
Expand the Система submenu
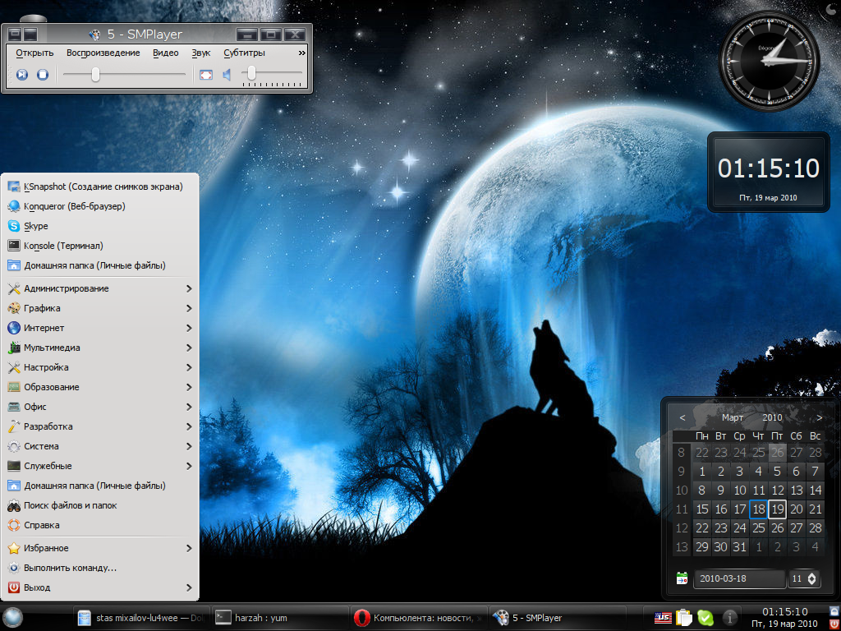[x=99, y=446]
